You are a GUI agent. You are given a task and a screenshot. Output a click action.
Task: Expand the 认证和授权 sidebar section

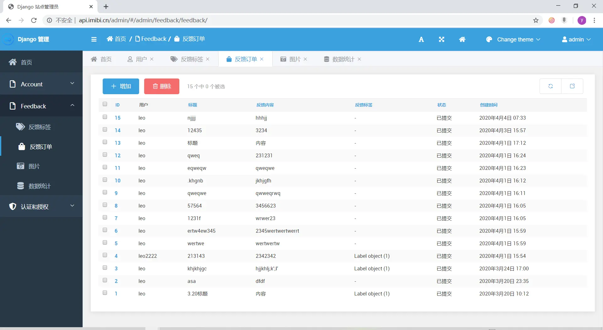pos(41,206)
